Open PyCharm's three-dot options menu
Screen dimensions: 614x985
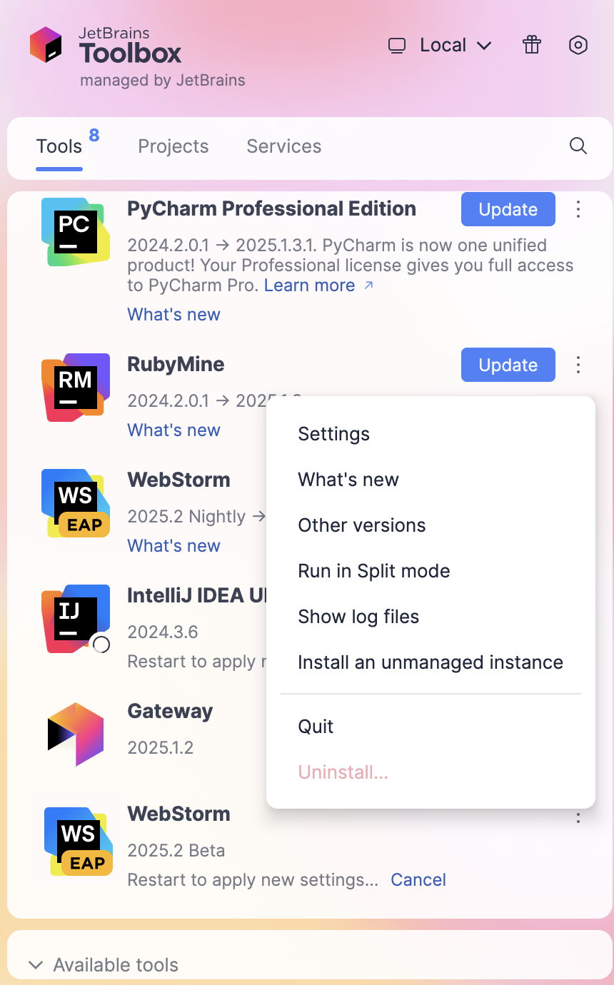[x=578, y=209]
